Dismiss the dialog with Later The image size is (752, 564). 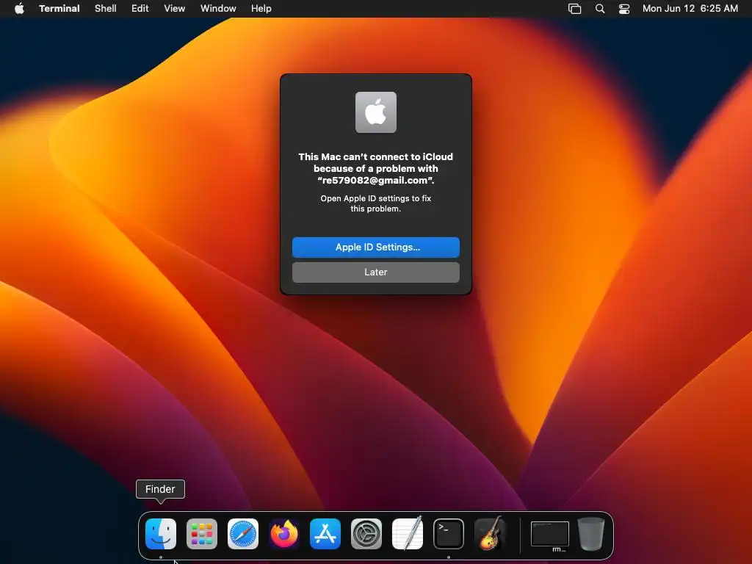click(375, 272)
